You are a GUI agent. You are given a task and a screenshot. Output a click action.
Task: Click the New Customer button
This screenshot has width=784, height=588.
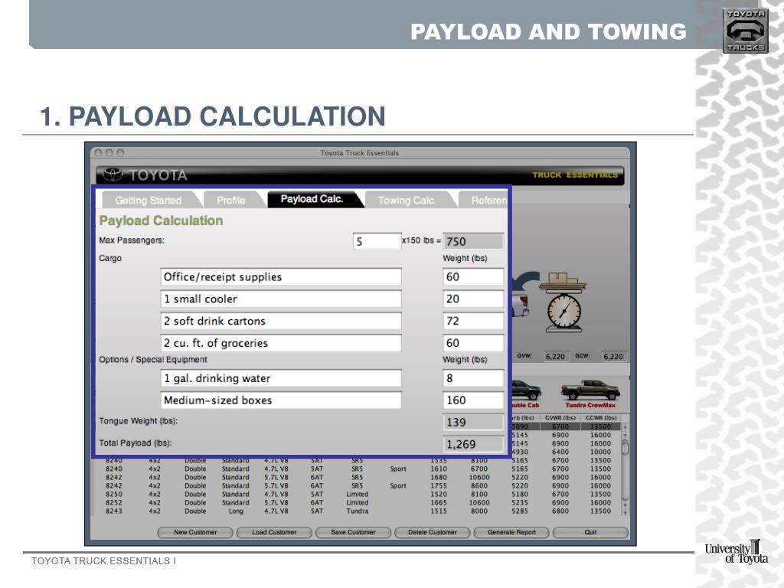(x=195, y=533)
